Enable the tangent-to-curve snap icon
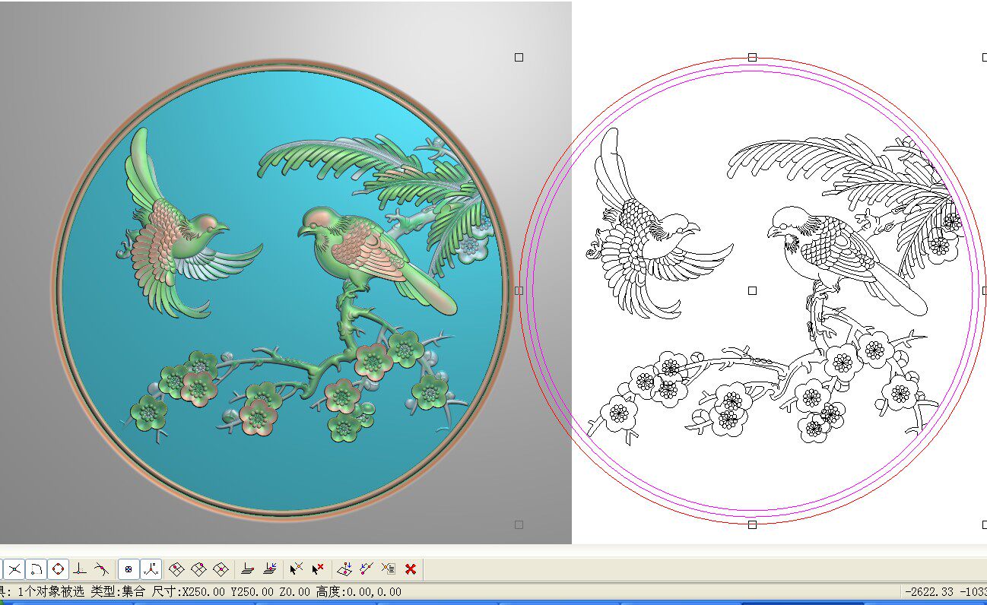This screenshot has height=605, width=987. click(x=101, y=569)
